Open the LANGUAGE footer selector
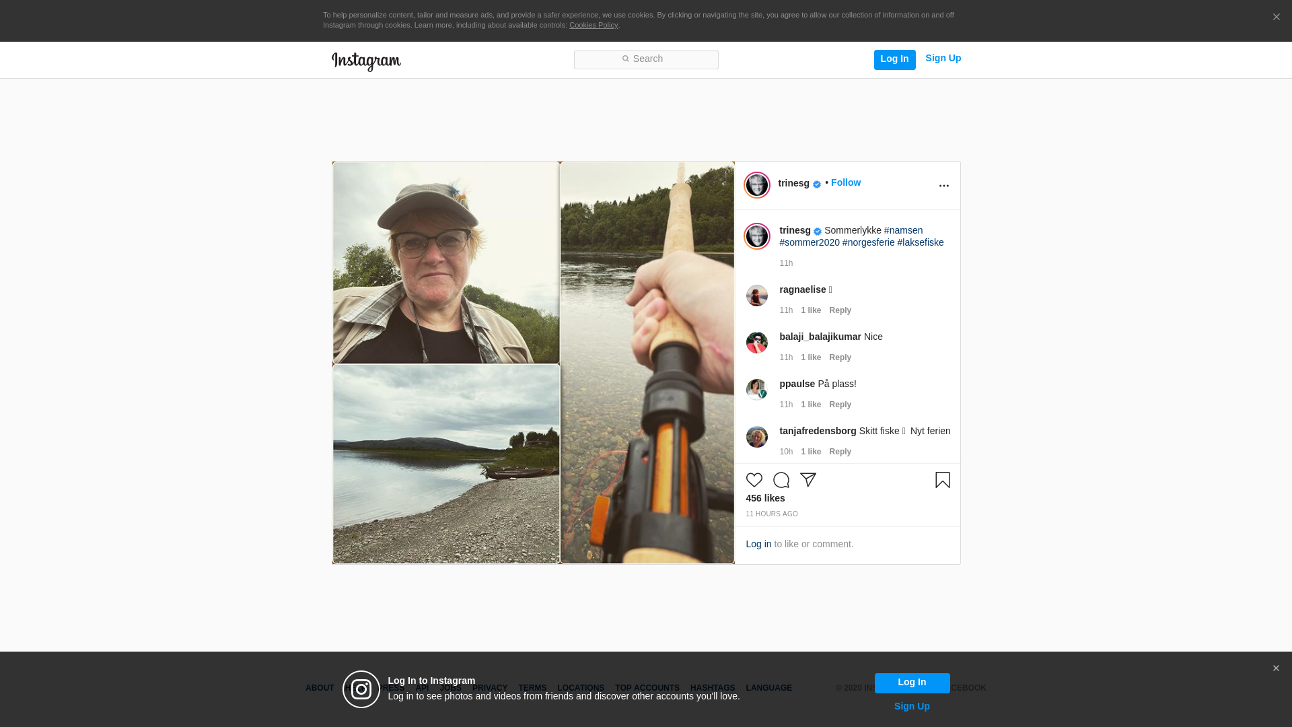The height and width of the screenshot is (727, 1292). pyautogui.click(x=768, y=688)
